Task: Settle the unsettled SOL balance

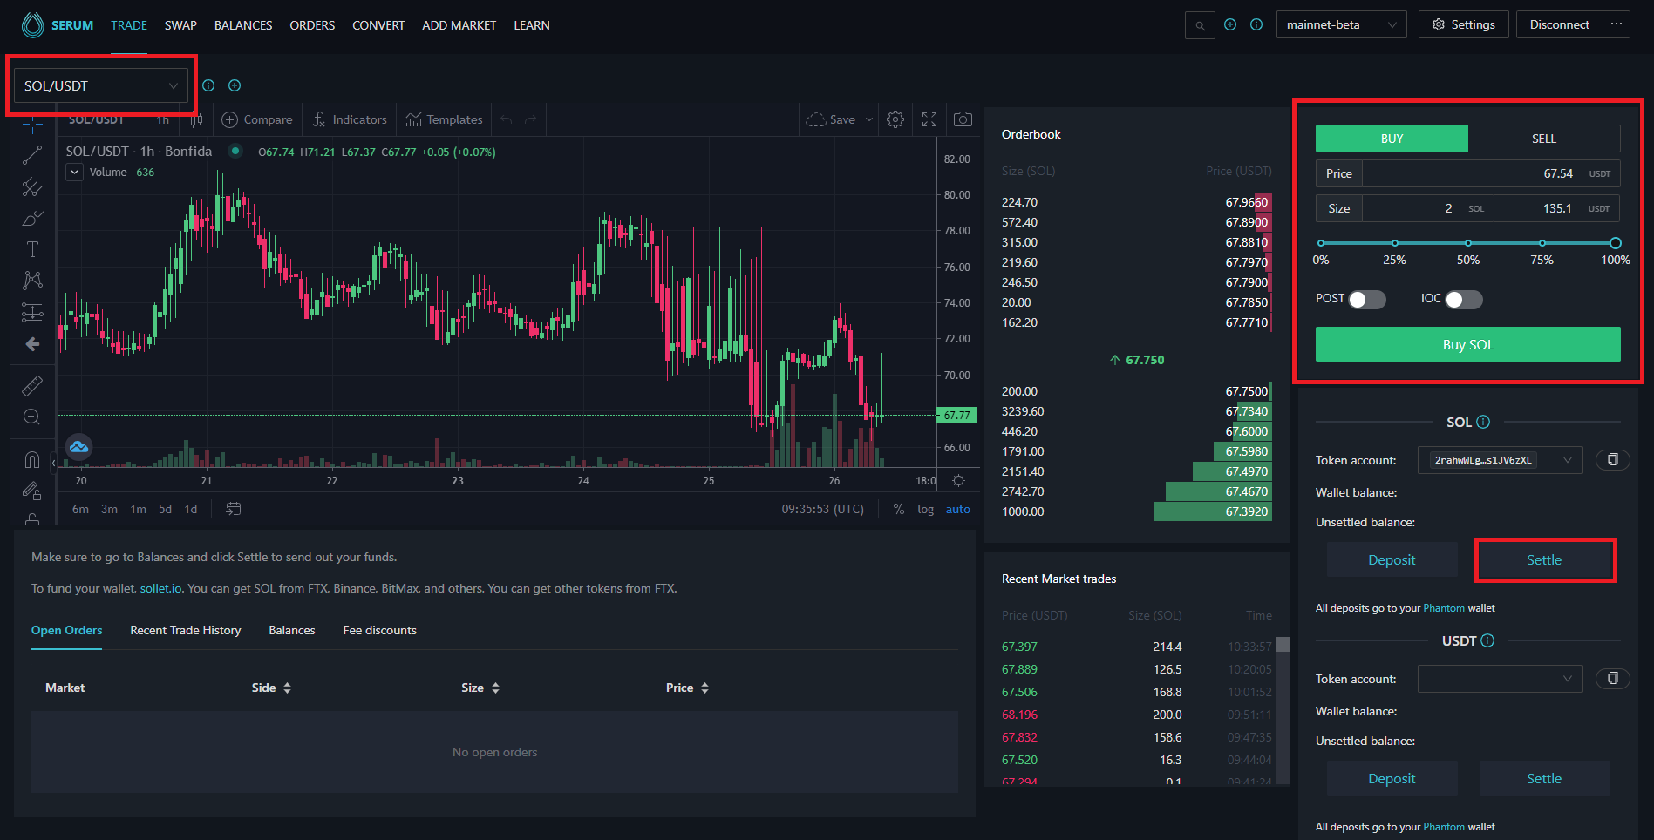Action: pyautogui.click(x=1544, y=559)
